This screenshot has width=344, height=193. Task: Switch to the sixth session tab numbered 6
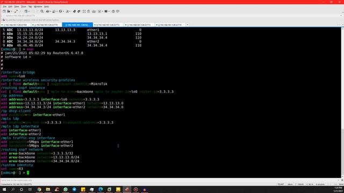[x=170, y=25]
